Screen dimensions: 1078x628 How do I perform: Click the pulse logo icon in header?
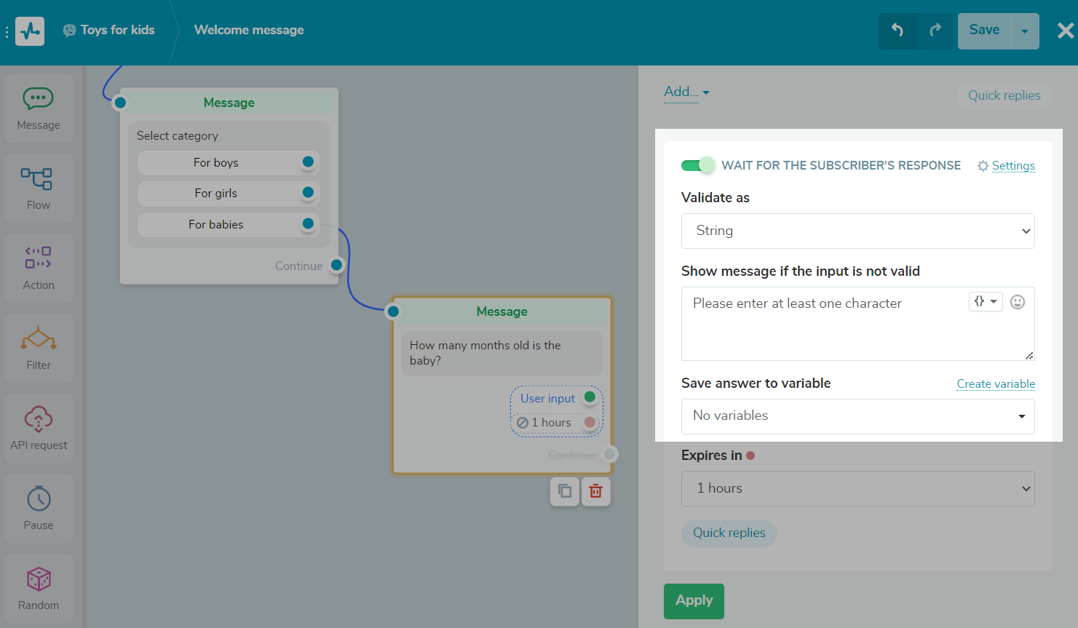point(30,31)
